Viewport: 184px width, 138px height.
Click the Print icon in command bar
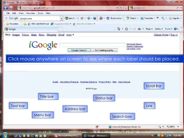coord(139,29)
